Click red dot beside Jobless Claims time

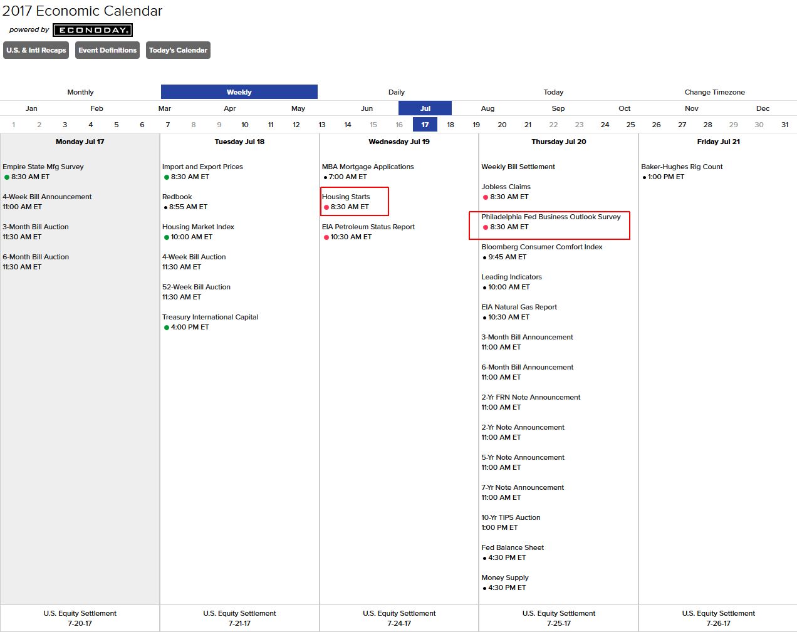click(486, 197)
